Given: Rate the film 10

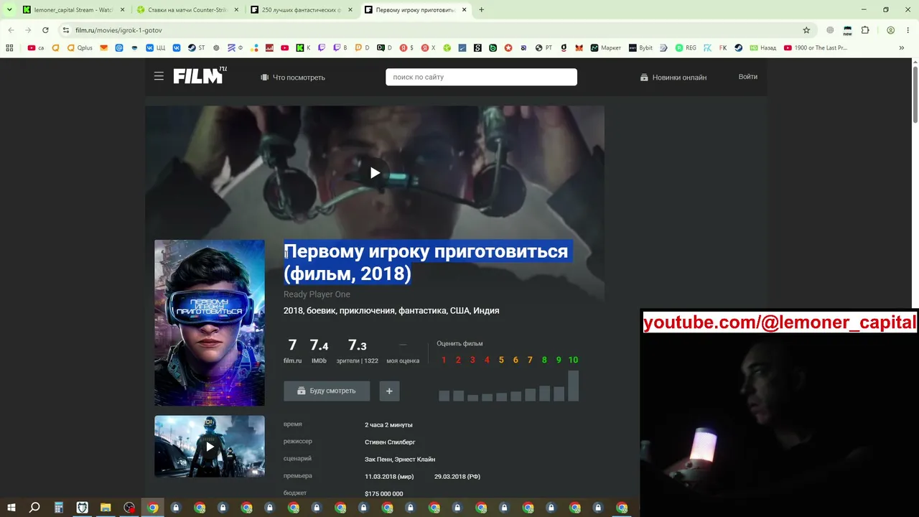Looking at the screenshot, I should (573, 360).
